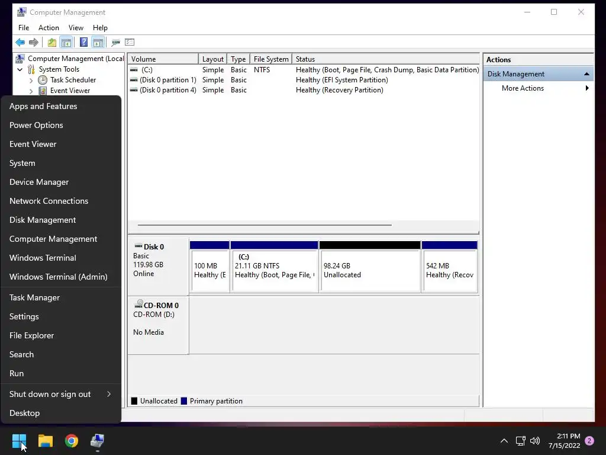
Task: Click the Back arrow toolbar icon
Action: pos(20,42)
